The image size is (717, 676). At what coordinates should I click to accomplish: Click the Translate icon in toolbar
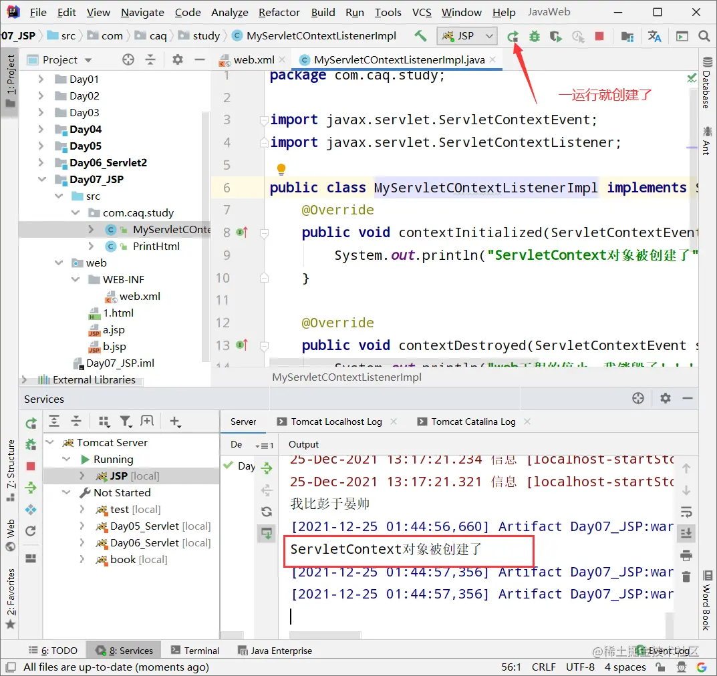click(654, 36)
